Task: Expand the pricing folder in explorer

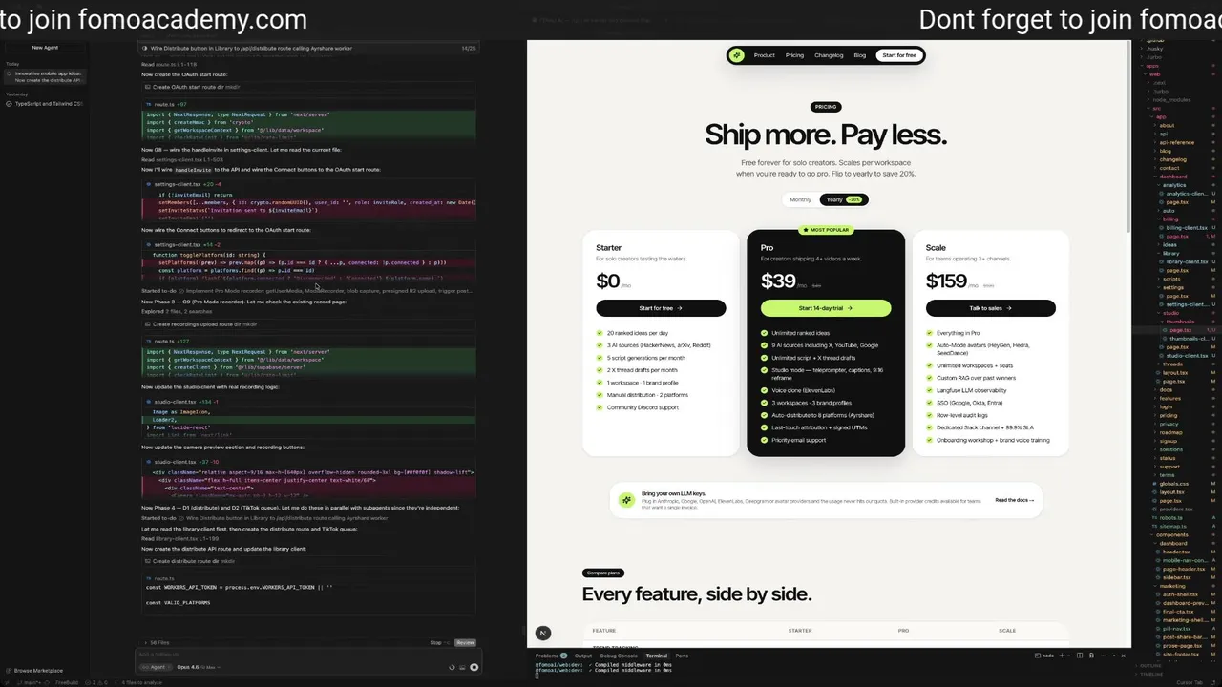Action: point(1169,415)
